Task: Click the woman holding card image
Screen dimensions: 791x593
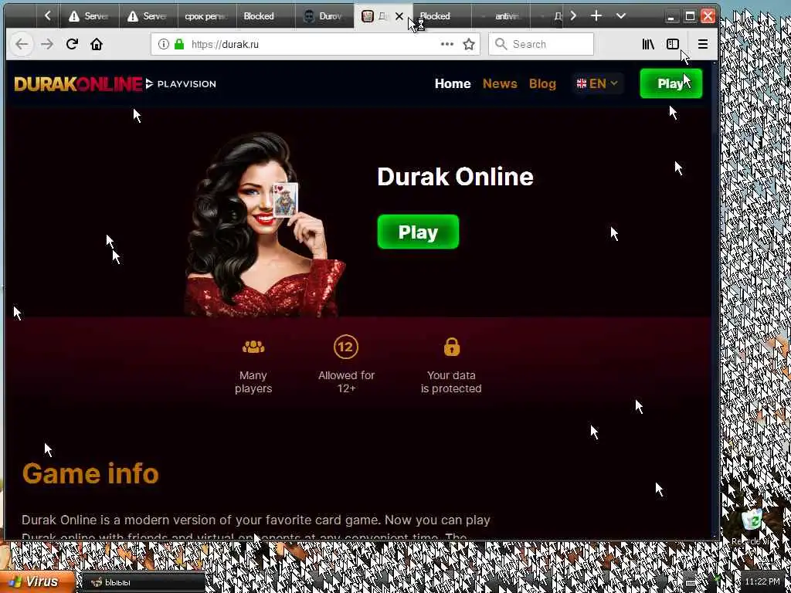Action: click(264, 225)
